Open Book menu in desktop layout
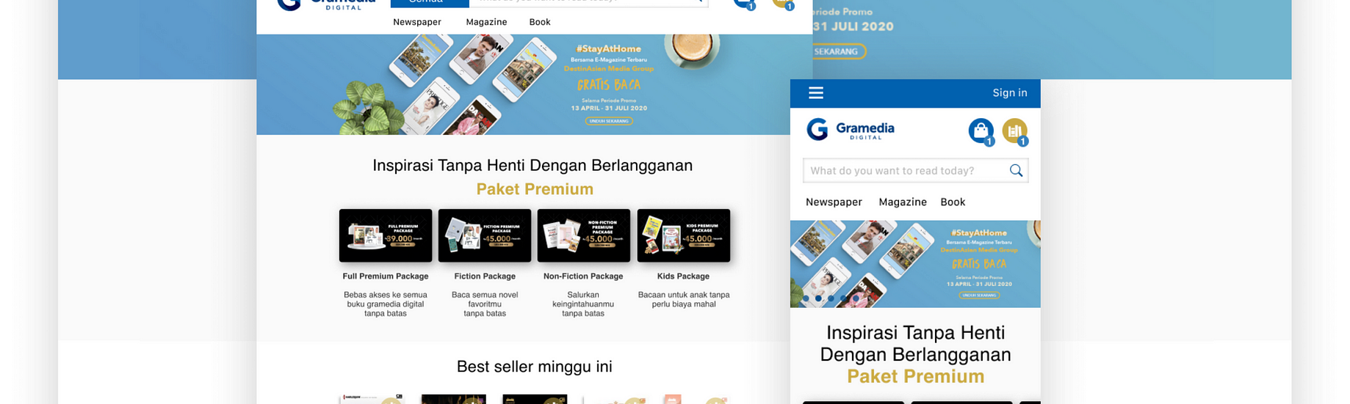The image size is (1350, 404). pos(540,22)
